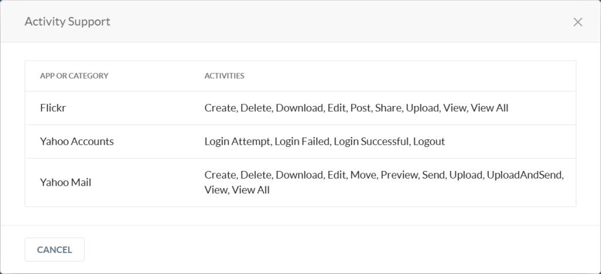Click the UploadAndSend activity text
The image size is (601, 274).
pyautogui.click(x=524, y=174)
